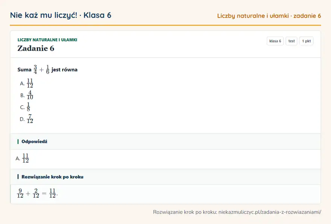
Task: Select the 'klasa 6' tag
Action: coord(275,41)
